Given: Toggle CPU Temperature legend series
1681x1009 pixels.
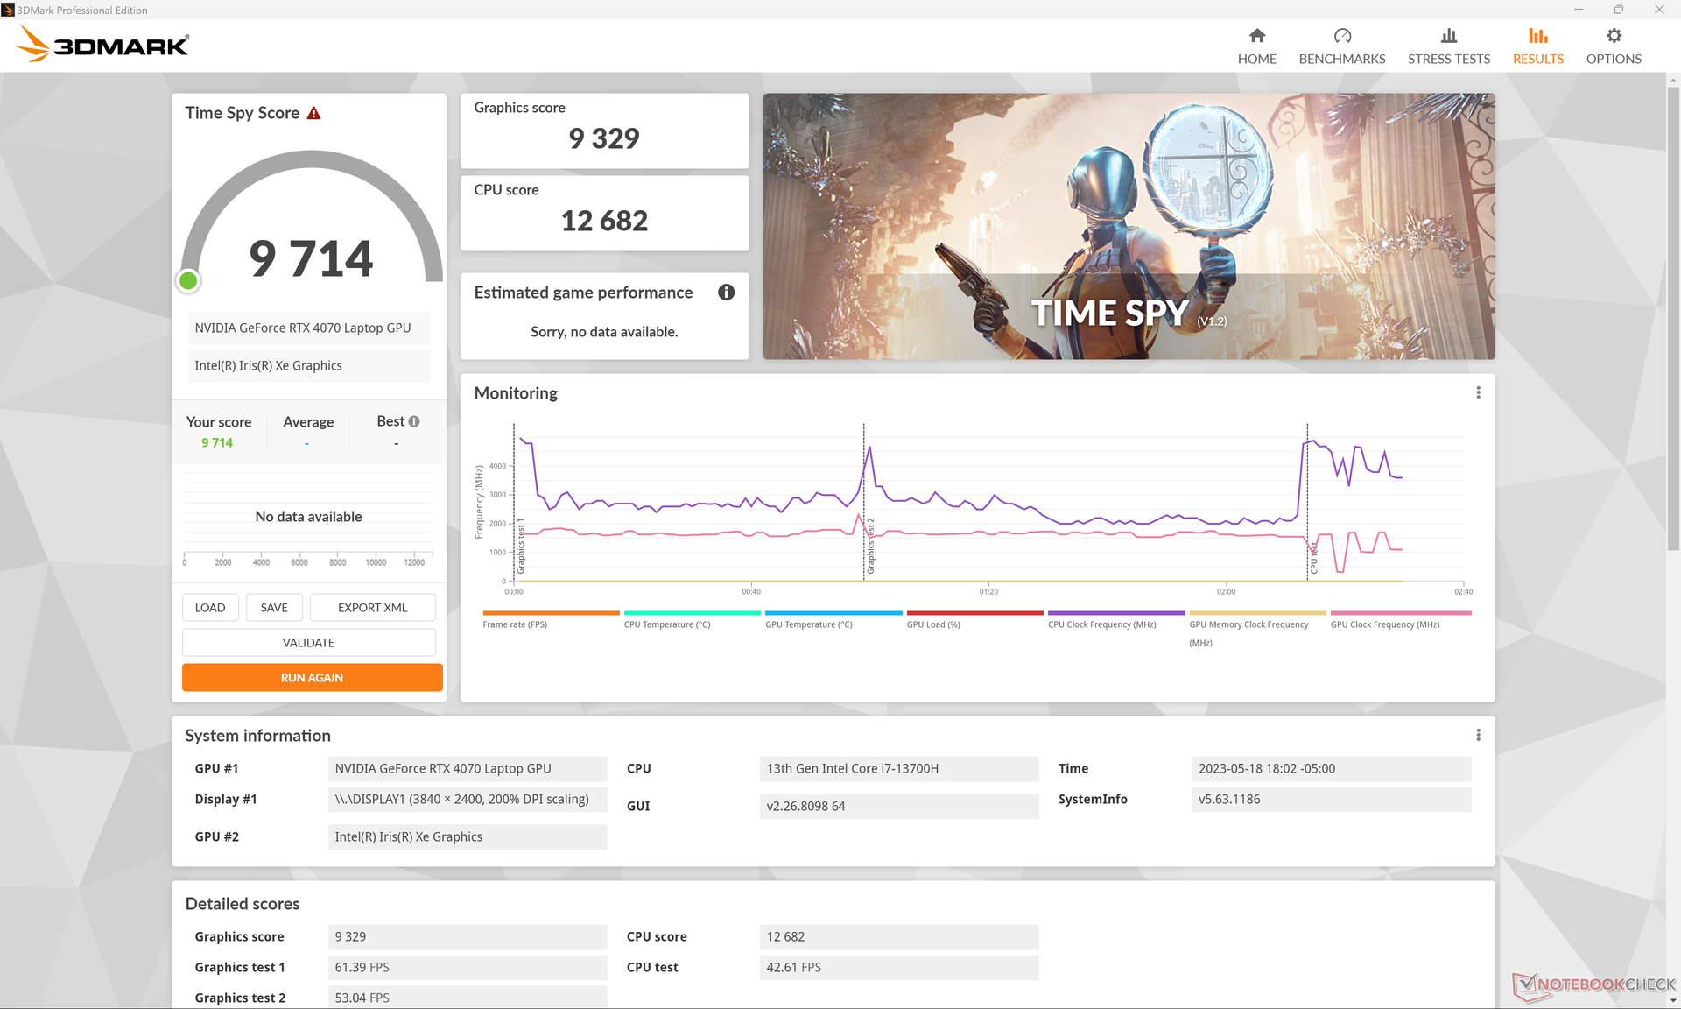Looking at the screenshot, I should point(666,624).
